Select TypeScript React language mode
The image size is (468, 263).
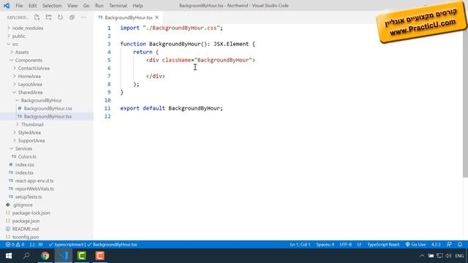(383, 245)
